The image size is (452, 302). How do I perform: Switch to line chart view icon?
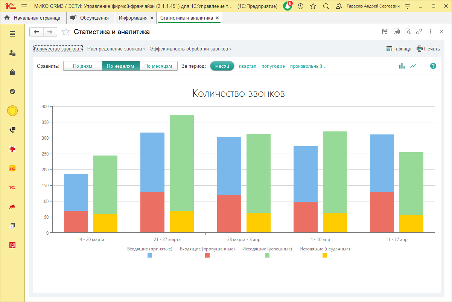coord(413,66)
